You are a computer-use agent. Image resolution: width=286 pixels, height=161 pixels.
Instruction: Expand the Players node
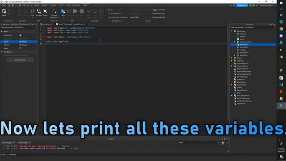coord(231,58)
